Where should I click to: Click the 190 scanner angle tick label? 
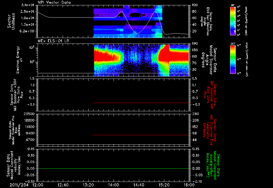195,43
